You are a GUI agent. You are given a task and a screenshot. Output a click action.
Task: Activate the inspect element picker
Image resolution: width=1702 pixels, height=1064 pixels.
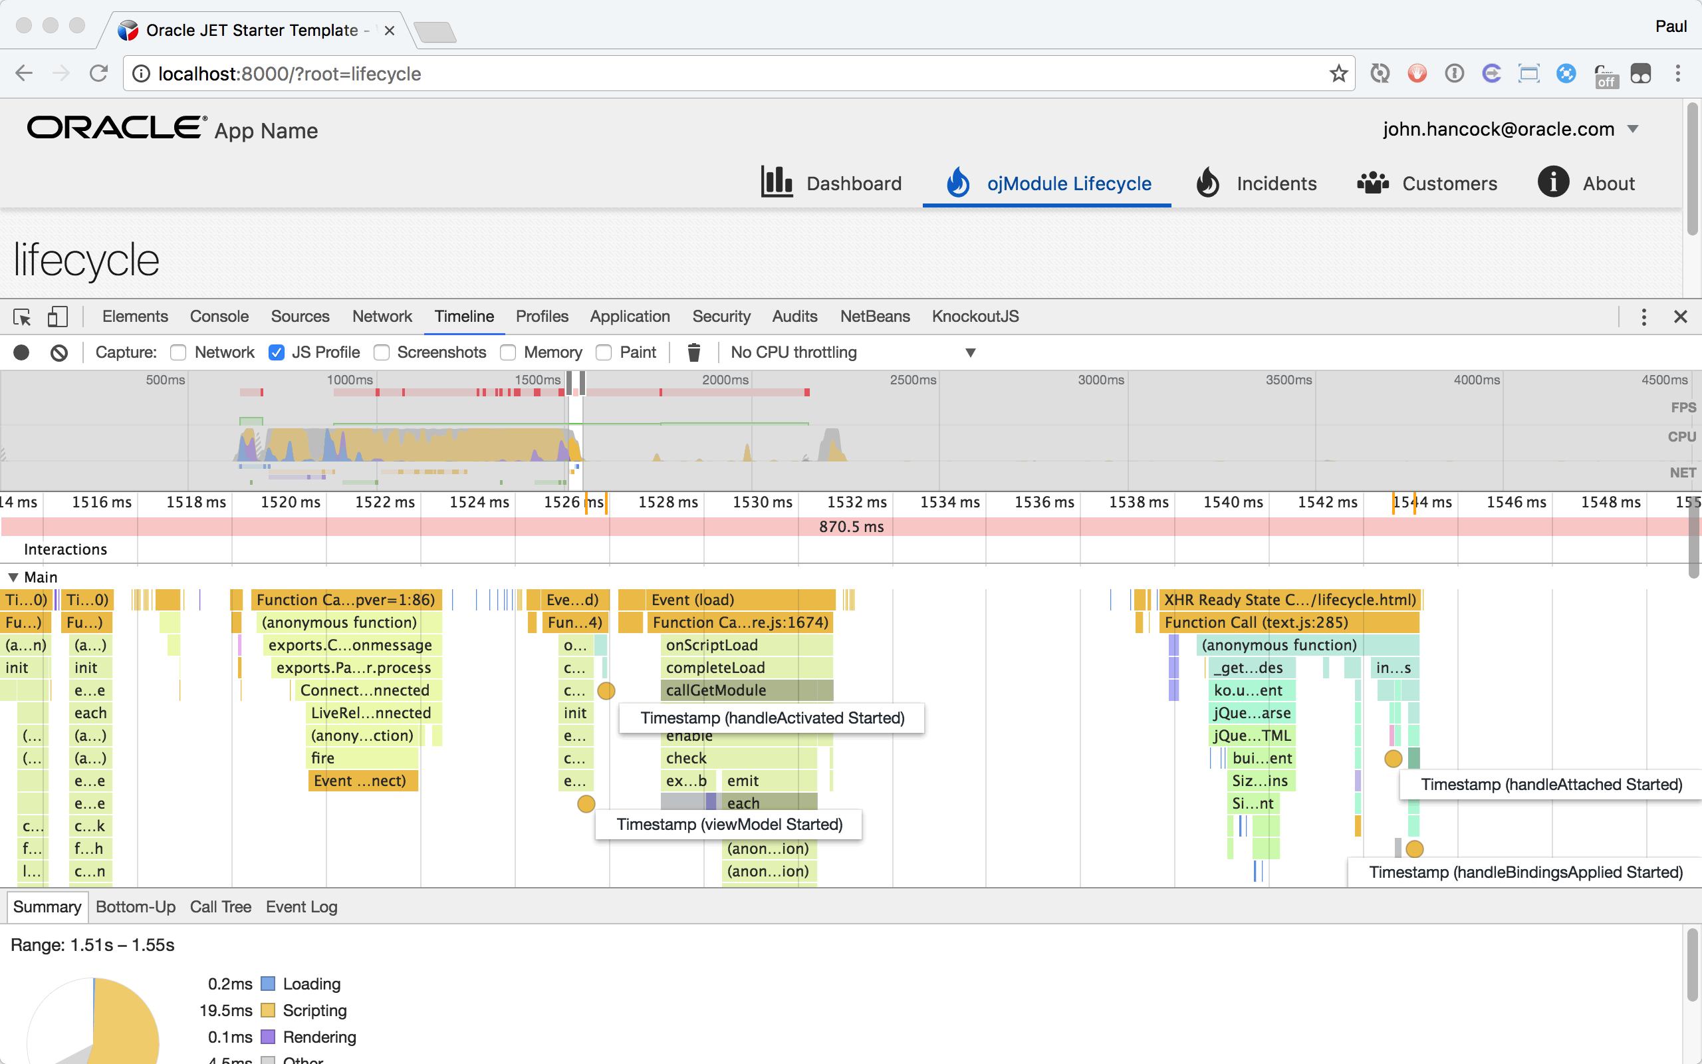pos(22,317)
